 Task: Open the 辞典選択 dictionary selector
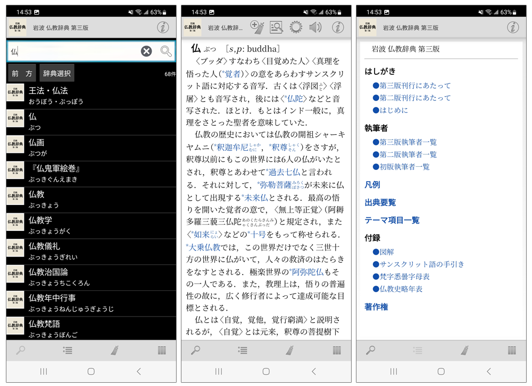pos(57,73)
